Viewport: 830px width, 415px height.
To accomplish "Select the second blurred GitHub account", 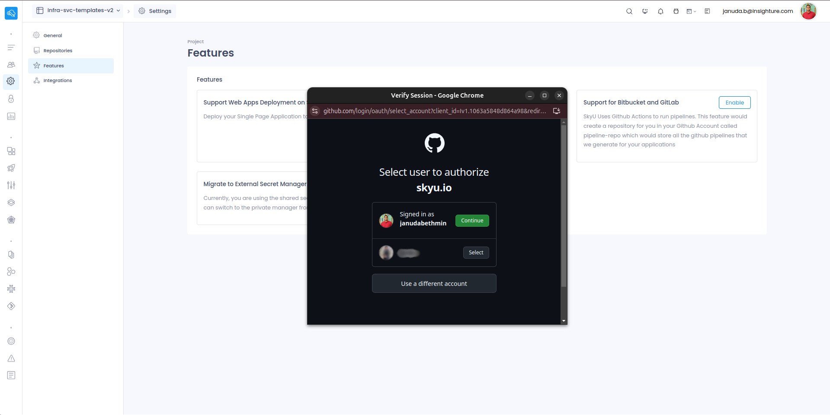I will (476, 253).
